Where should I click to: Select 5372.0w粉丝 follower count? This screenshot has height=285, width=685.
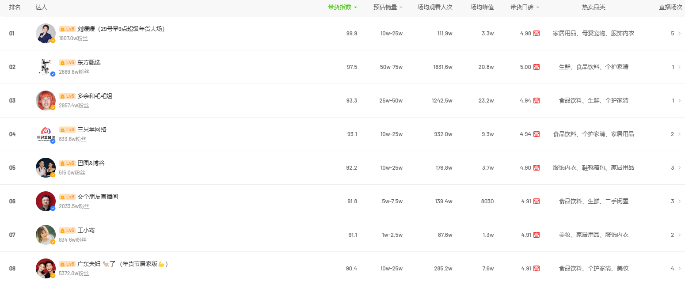[74, 274]
